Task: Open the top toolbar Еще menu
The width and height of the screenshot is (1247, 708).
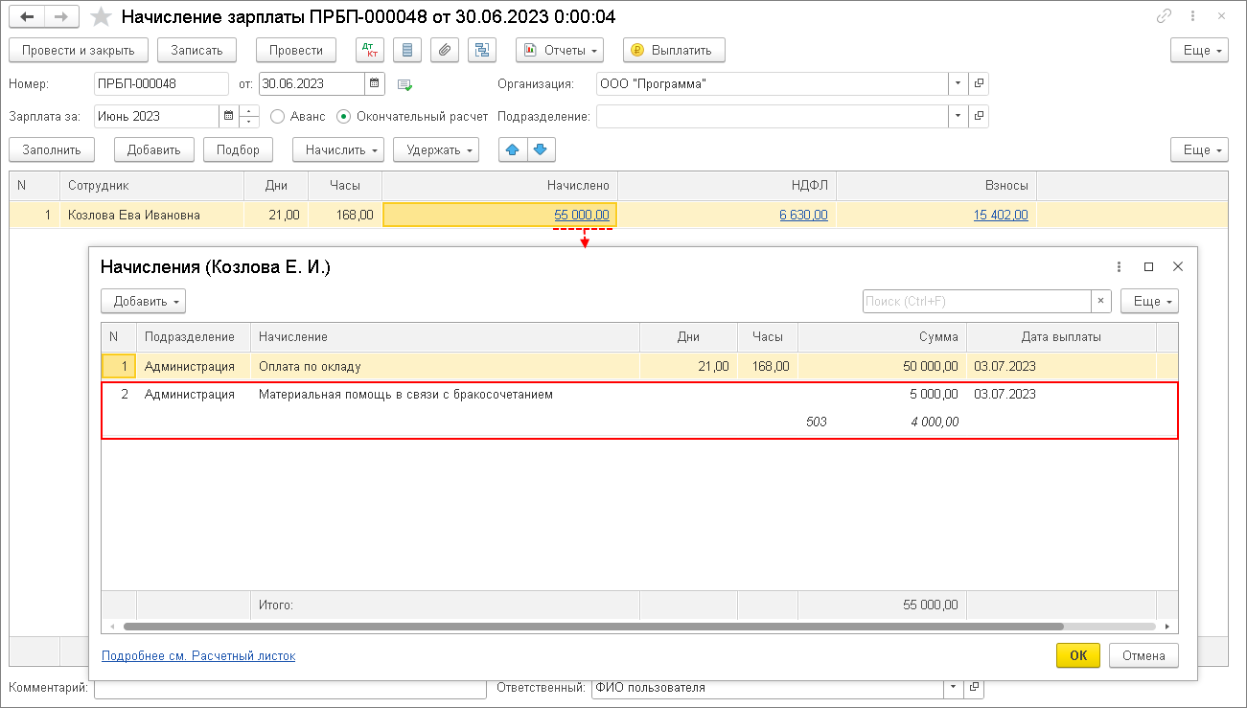Action: (x=1199, y=51)
